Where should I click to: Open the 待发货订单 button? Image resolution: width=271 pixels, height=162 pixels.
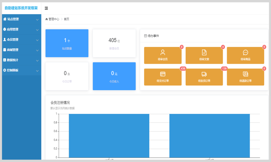coord(204,77)
